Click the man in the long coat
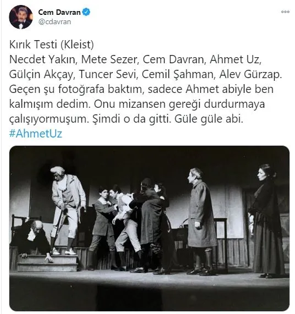Screen dimensions: 295x314 (x=201, y=221)
